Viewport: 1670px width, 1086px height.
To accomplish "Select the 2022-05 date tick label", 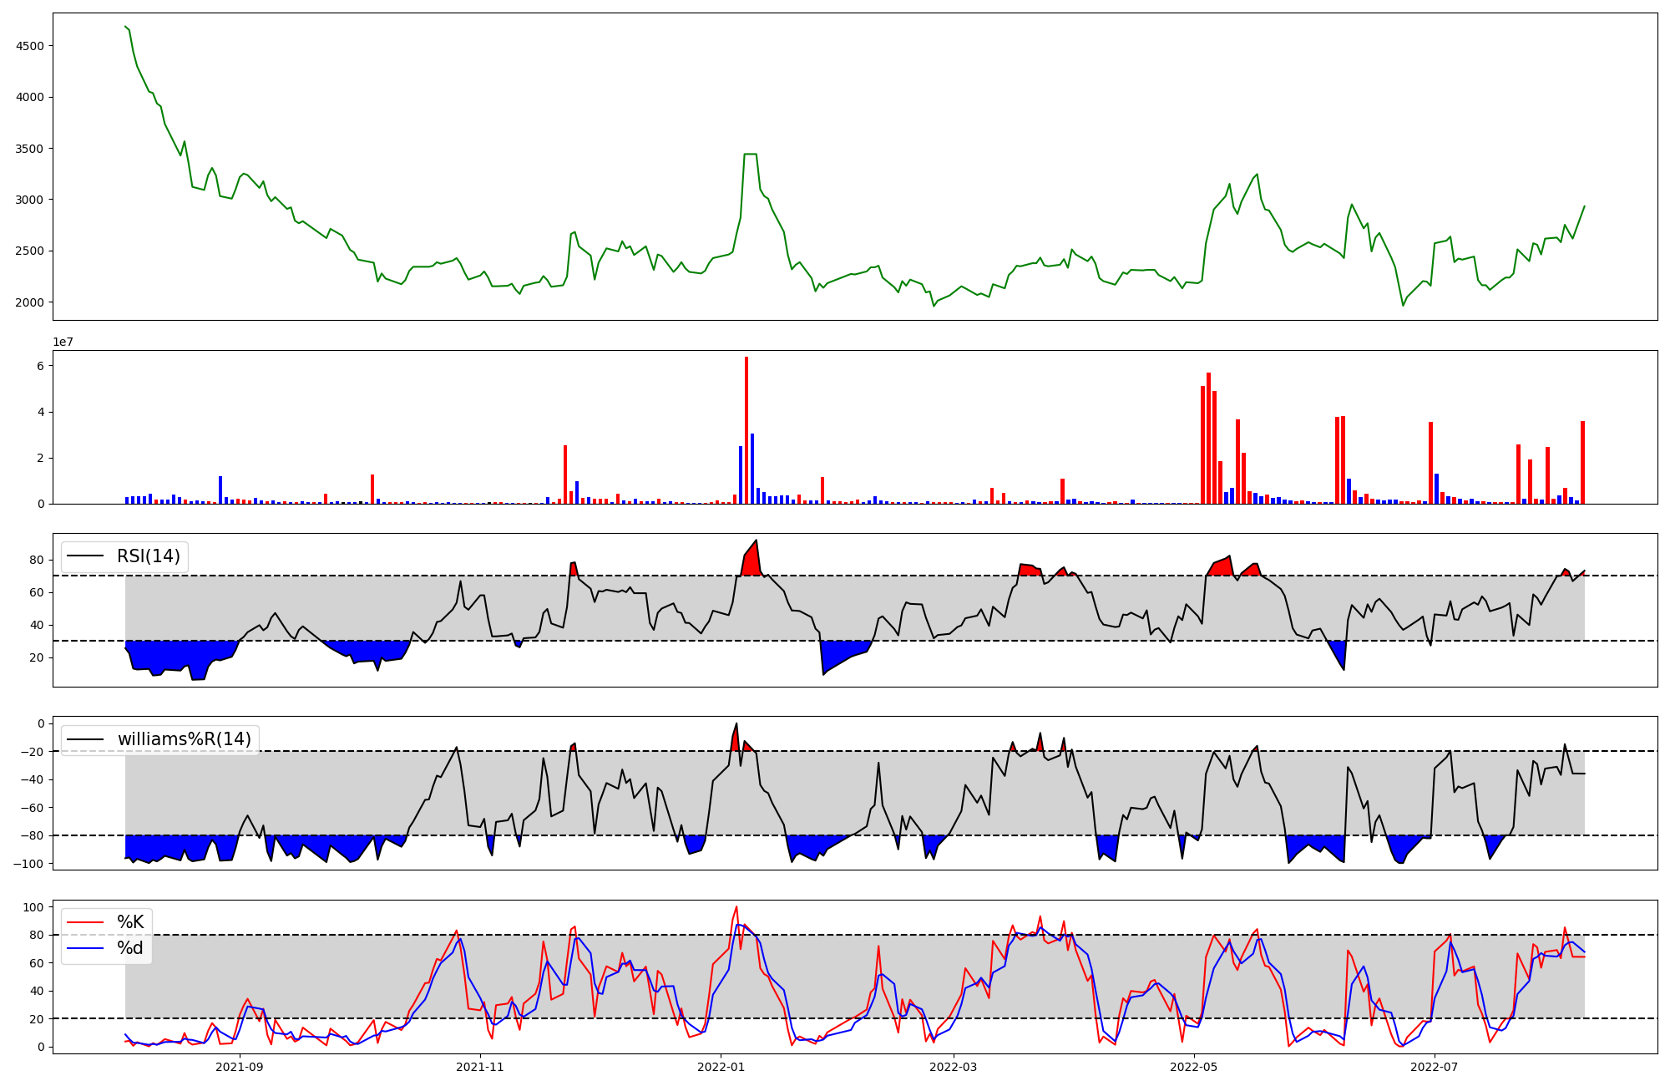I will pos(1193,1067).
